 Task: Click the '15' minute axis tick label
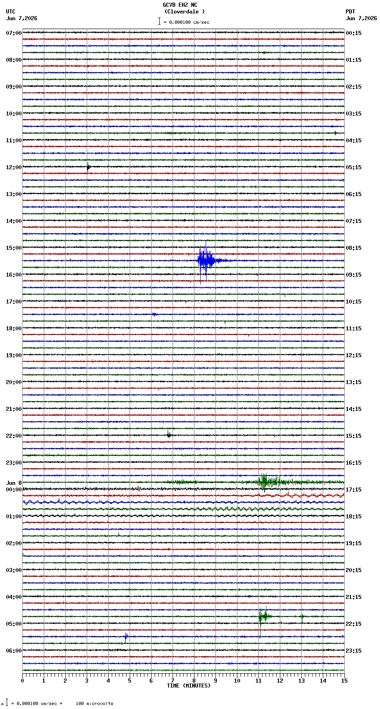point(344,681)
